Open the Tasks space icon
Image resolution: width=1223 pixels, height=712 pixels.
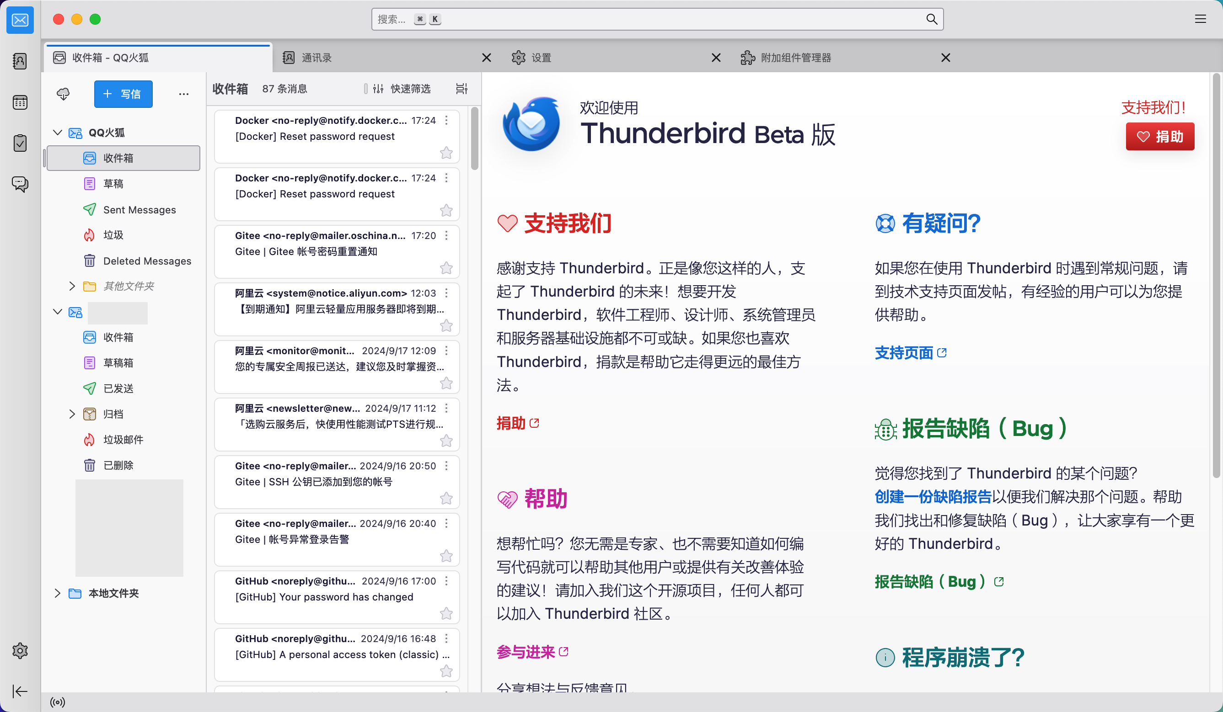coord(20,143)
